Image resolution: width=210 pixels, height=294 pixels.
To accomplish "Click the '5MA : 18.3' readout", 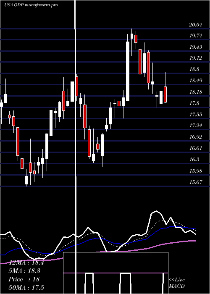I will pyautogui.click(x=24, y=271).
